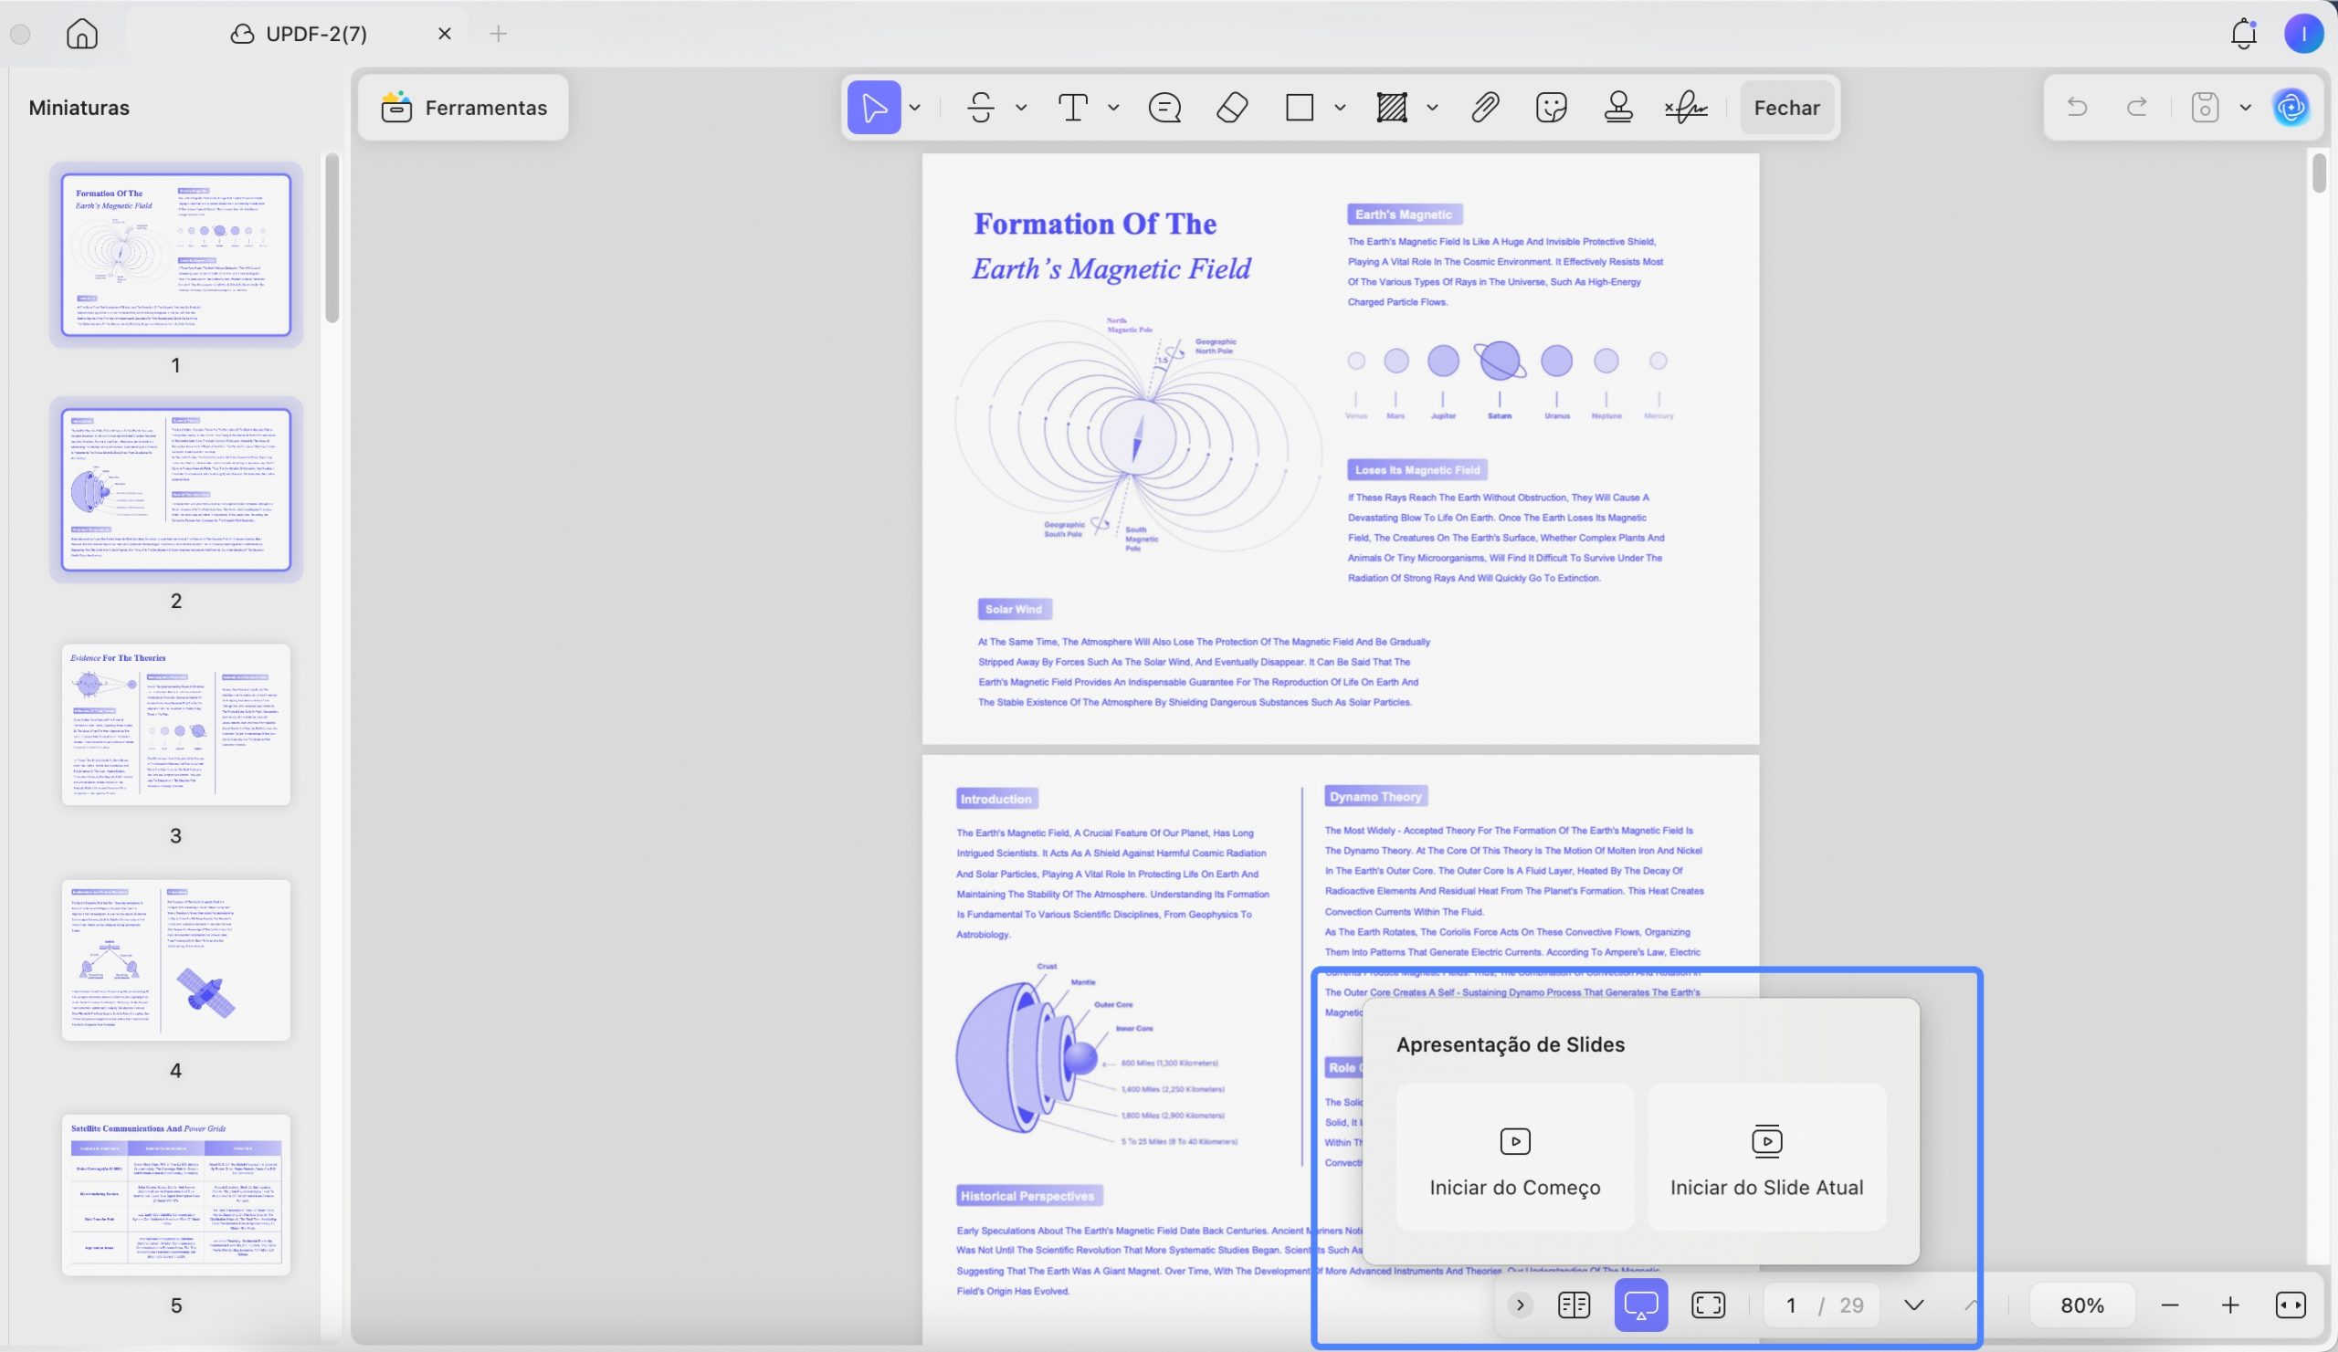Viewport: 2338px width, 1352px height.
Task: Select page 1 thumbnail
Action: 176,255
